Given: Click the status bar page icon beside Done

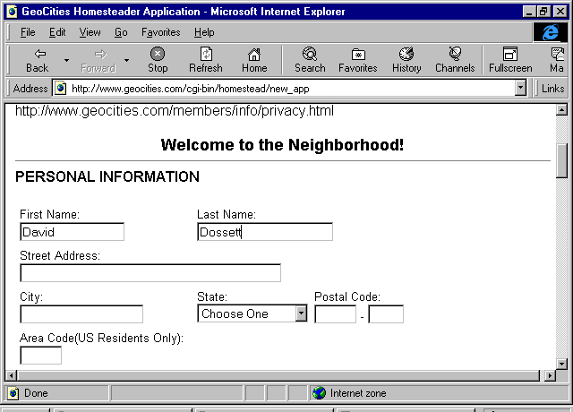Looking at the screenshot, I should (x=13, y=393).
